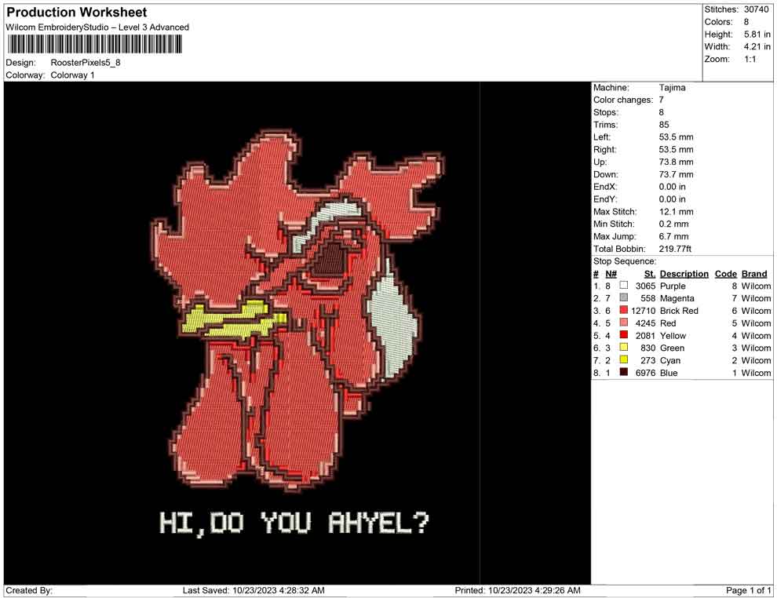Image resolution: width=777 pixels, height=598 pixels.
Task: Click the yellow swatch beside Cyan
Action: [x=624, y=359]
